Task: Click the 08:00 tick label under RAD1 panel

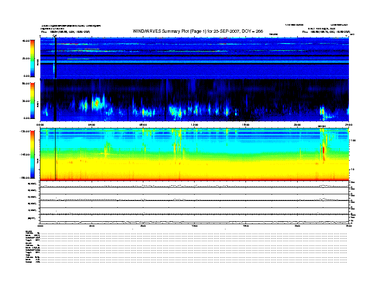Action: pos(143,125)
